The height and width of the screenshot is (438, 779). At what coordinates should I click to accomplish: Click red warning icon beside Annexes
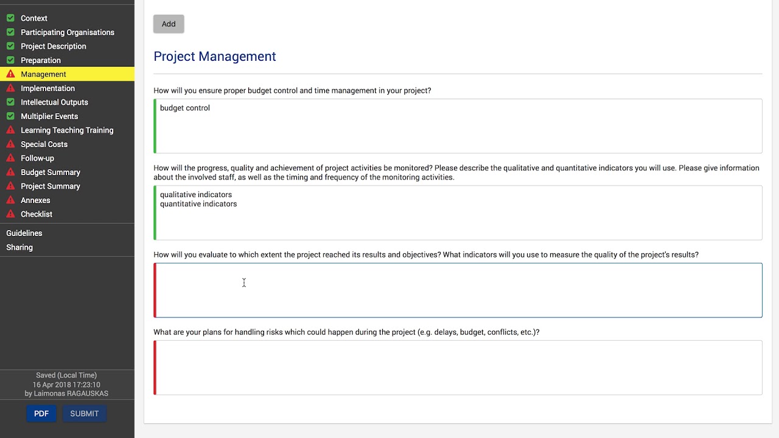10,200
